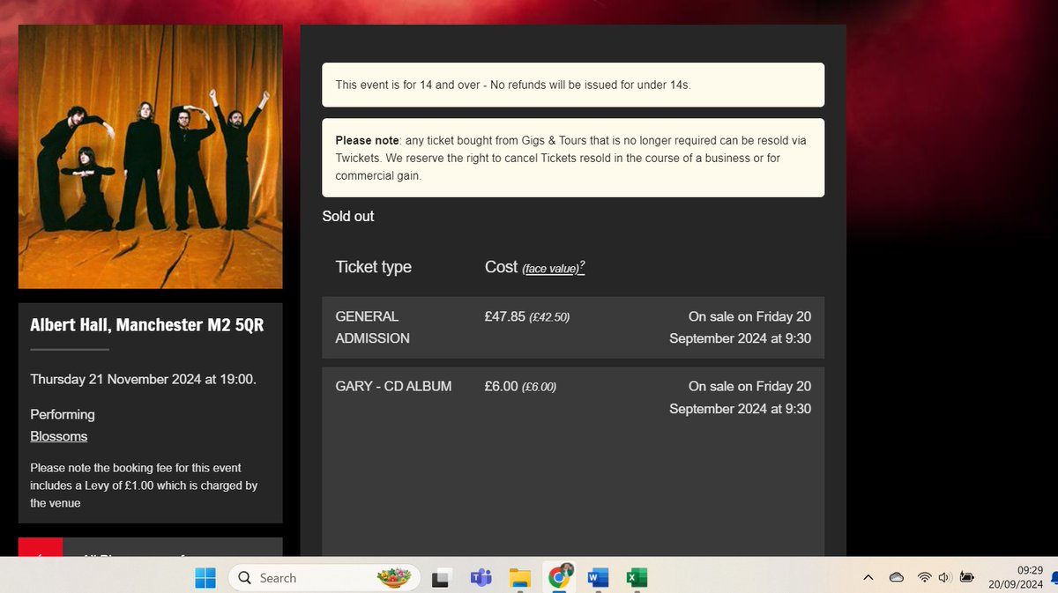This screenshot has height=593, width=1058.
Task: Open the Blossoms performer link
Action: pyautogui.click(x=59, y=436)
